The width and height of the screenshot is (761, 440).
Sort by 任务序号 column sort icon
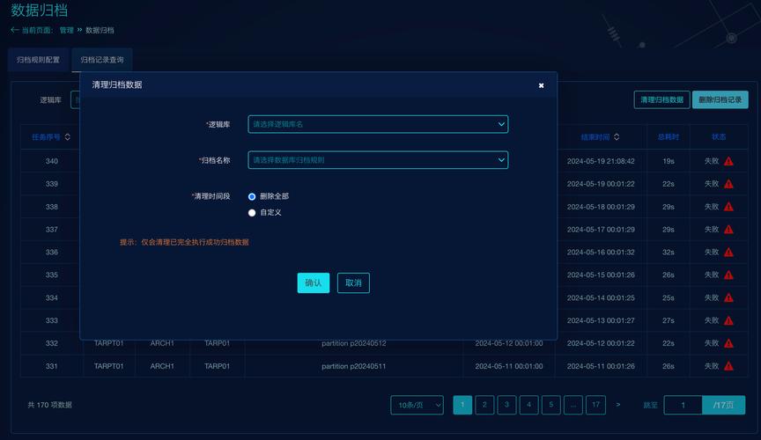(68, 137)
